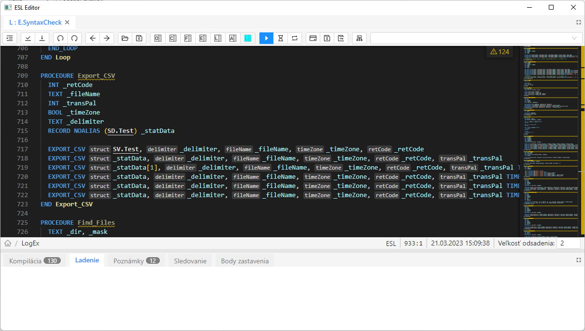The image size is (585, 331).
Task: Click the indent formatting icon in toolbar
Action: coord(10,38)
